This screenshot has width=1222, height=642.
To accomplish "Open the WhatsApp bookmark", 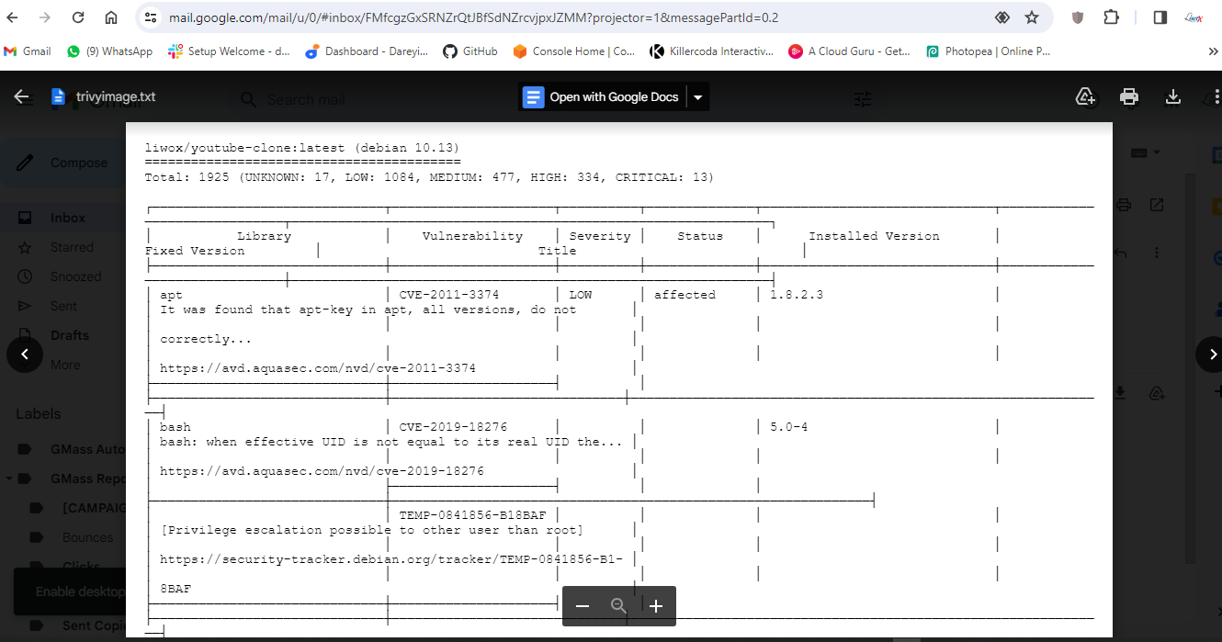I will (109, 51).
